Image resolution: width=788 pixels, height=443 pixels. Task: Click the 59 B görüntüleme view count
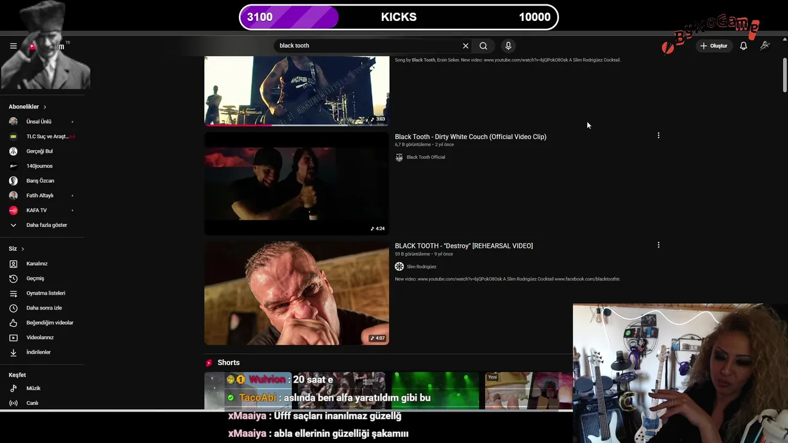pos(412,254)
